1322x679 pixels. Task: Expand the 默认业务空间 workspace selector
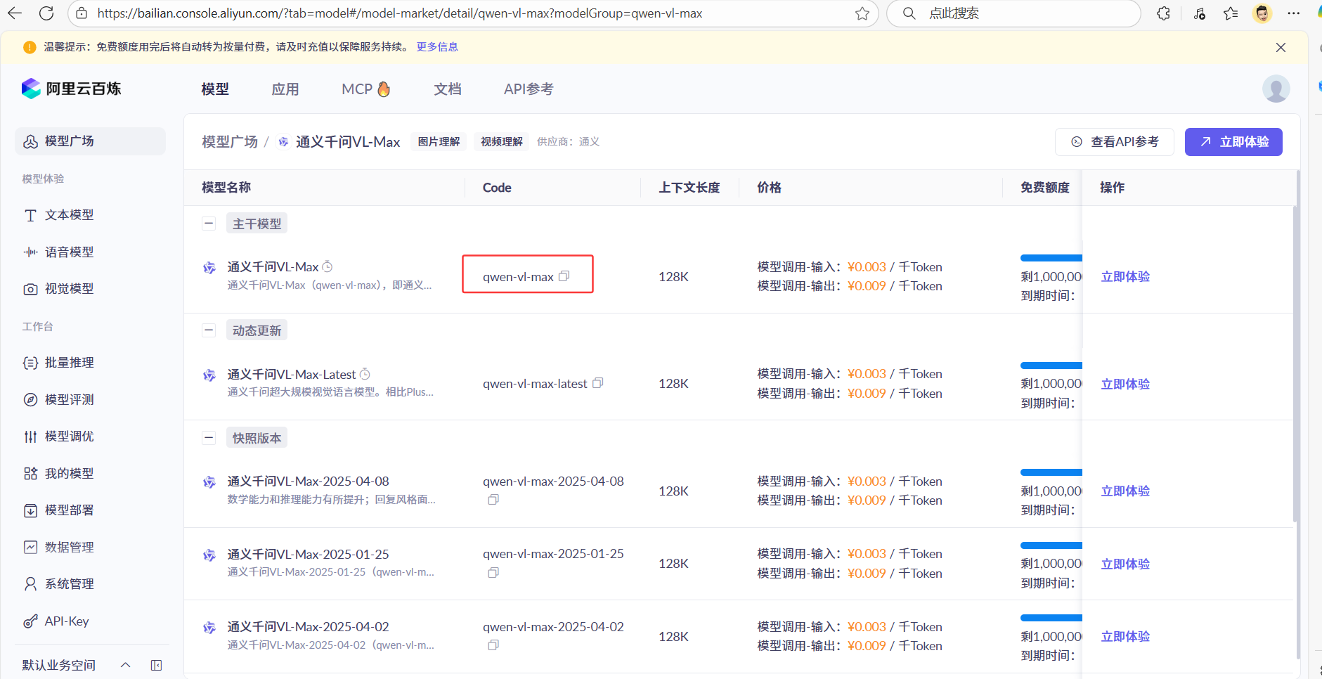(x=125, y=665)
